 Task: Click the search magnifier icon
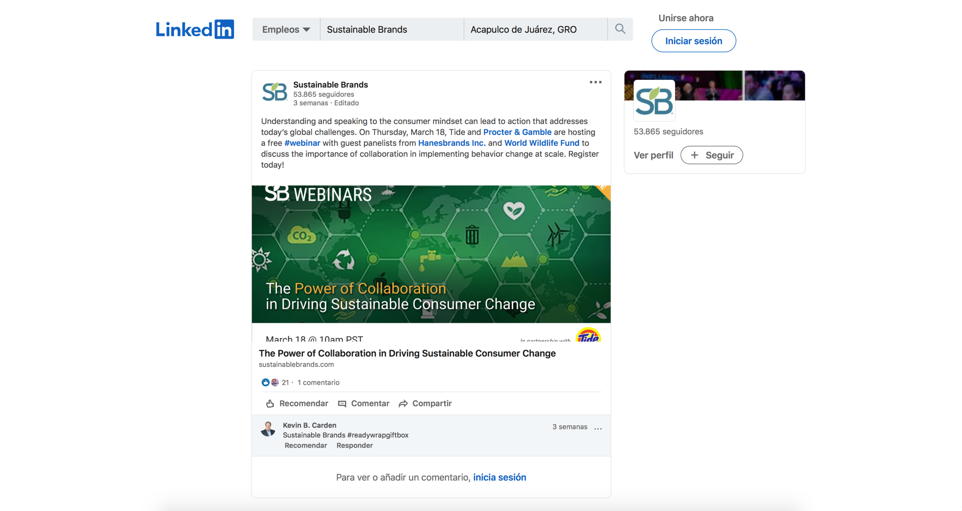pyautogui.click(x=620, y=29)
